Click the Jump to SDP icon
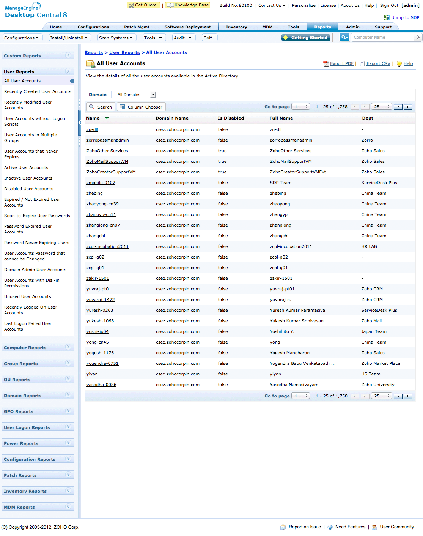The height and width of the screenshot is (536, 423). point(387,17)
